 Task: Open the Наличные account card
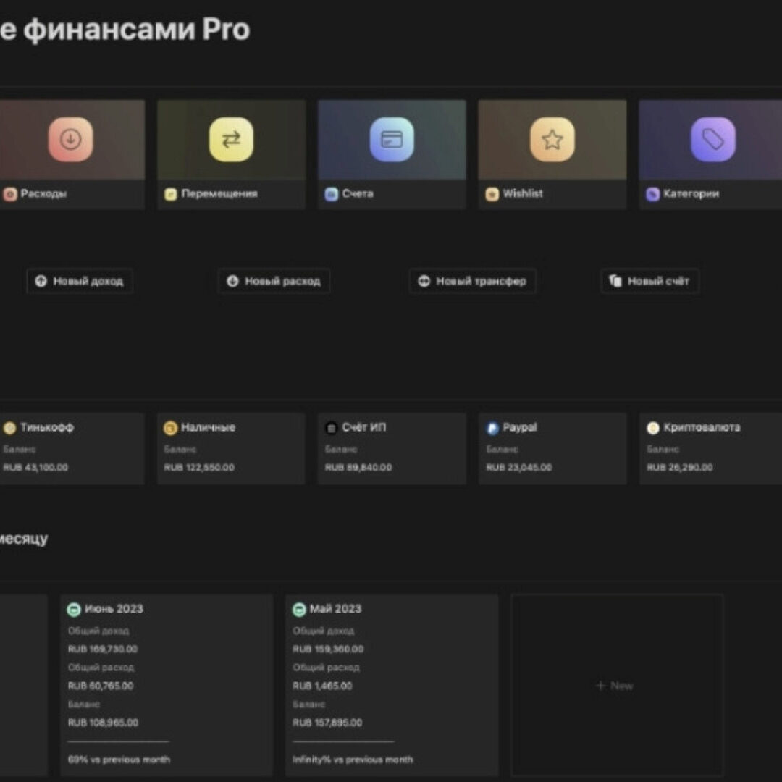(x=231, y=447)
